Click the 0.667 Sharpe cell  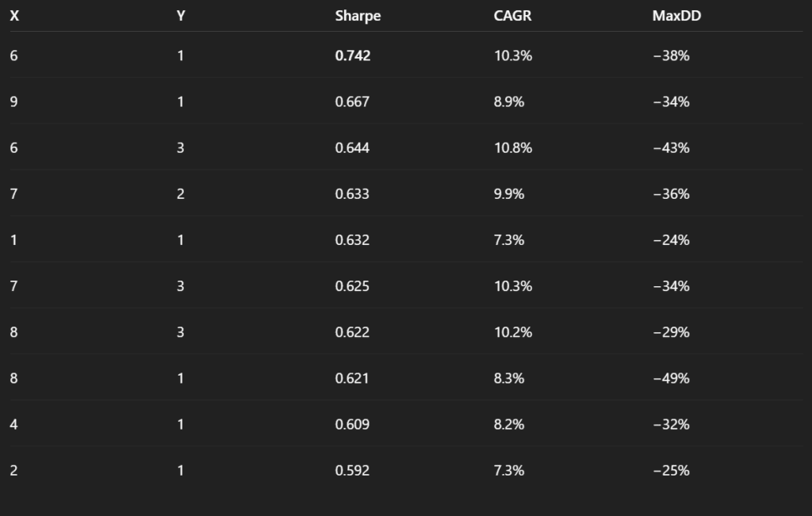coord(352,102)
